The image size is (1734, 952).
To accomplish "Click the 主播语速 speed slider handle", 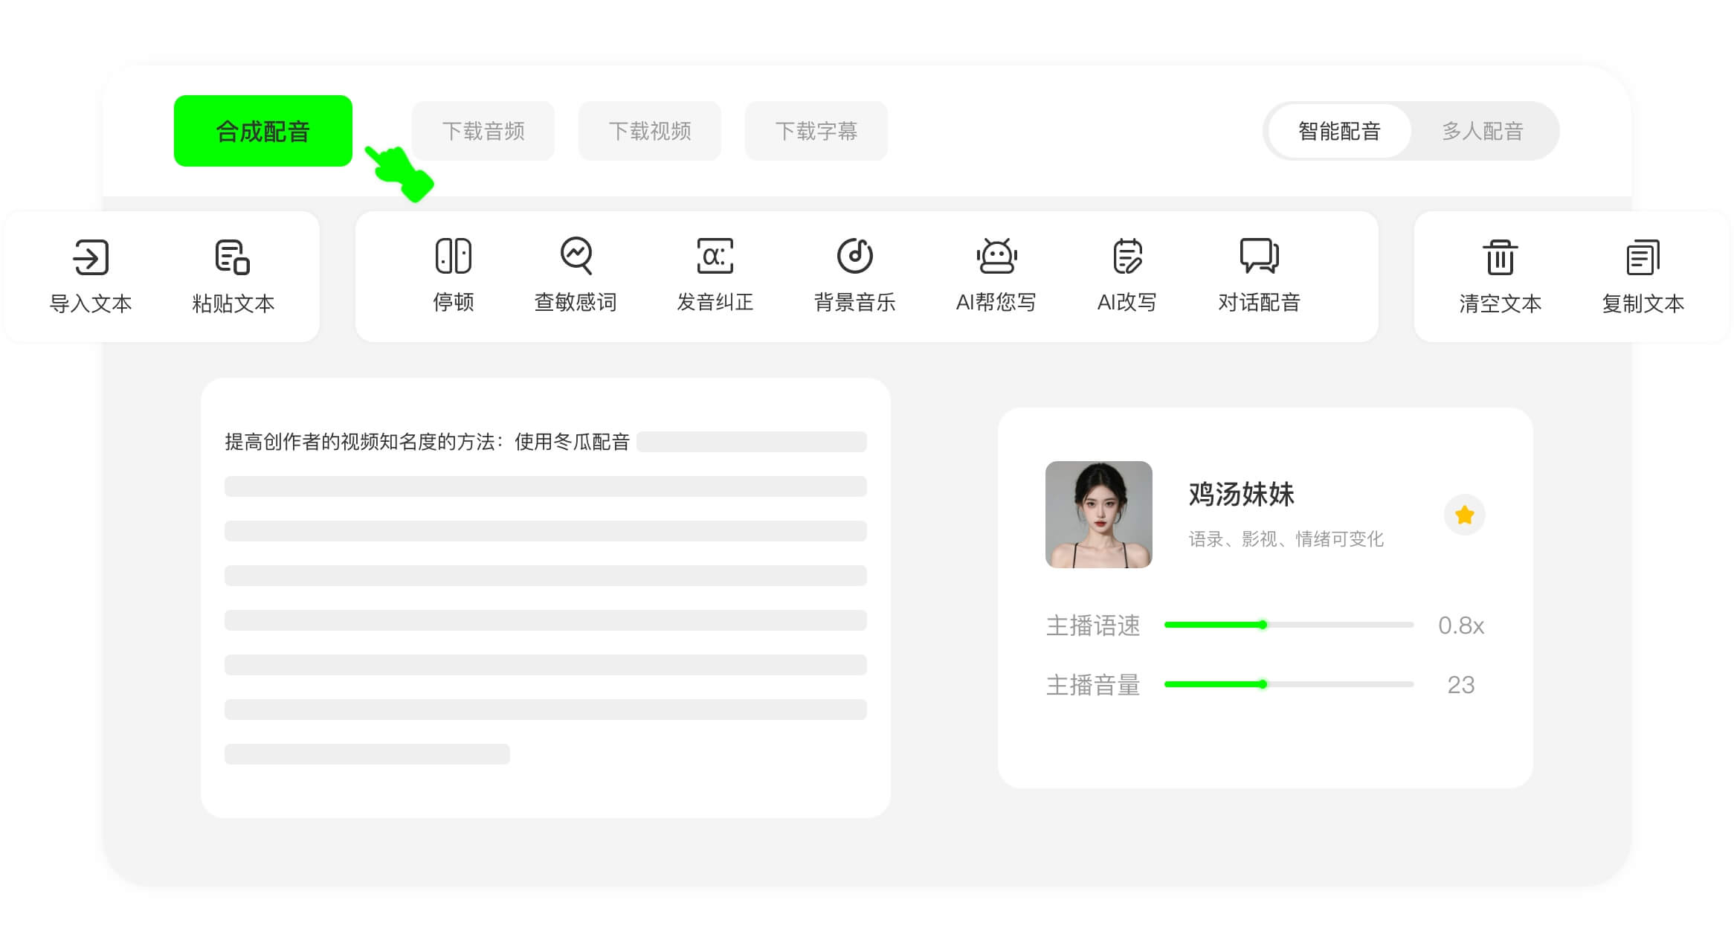I will 1263,625.
